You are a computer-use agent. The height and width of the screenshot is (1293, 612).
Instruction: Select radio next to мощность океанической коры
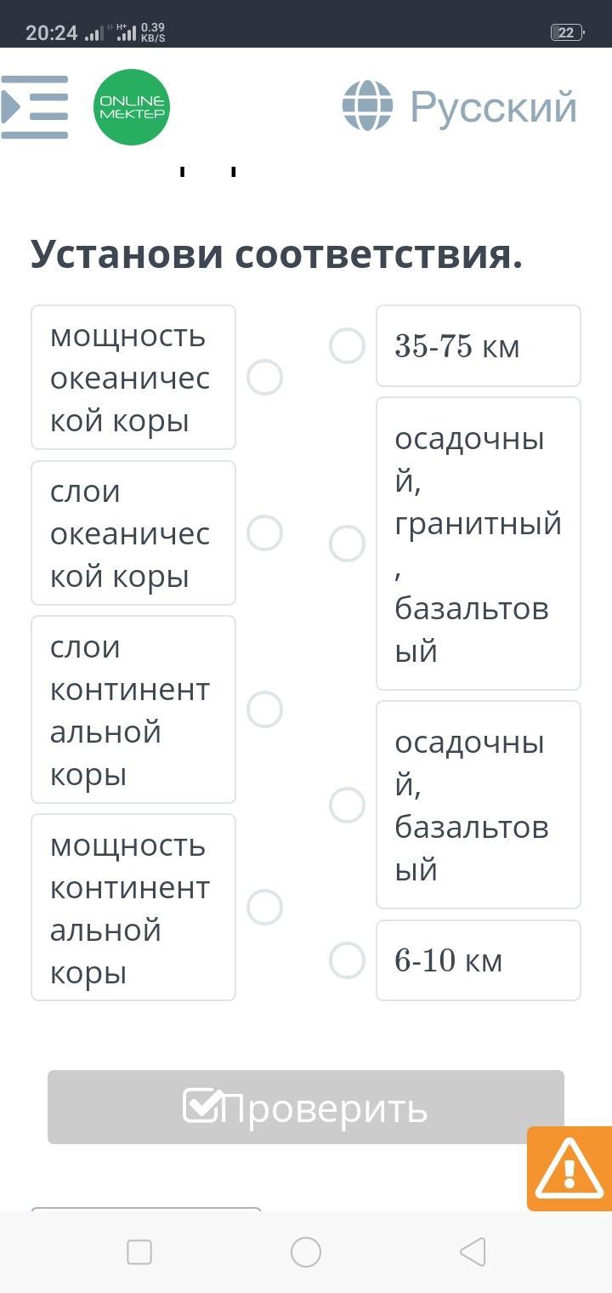[264, 378]
